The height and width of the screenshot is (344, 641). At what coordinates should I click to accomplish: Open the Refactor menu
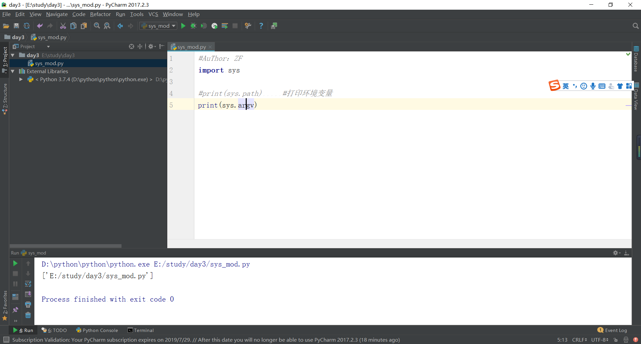click(100, 14)
